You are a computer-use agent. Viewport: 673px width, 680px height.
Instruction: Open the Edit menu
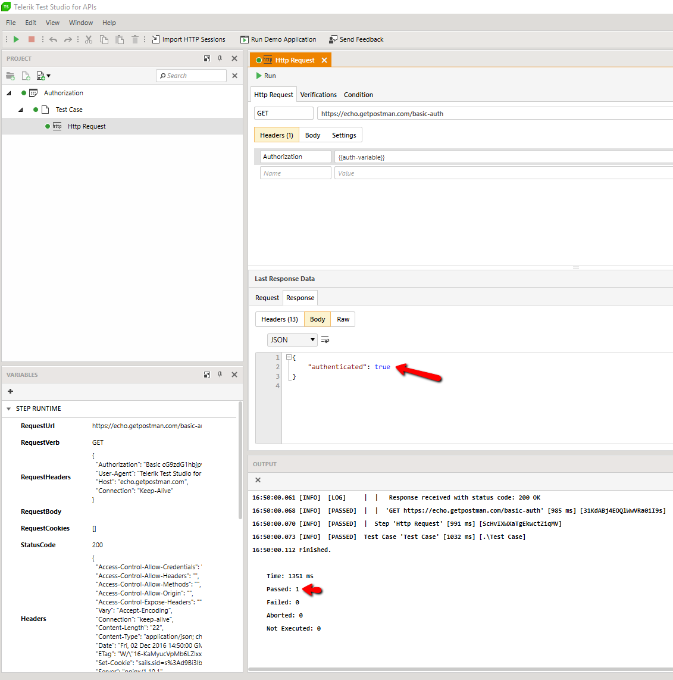[30, 23]
